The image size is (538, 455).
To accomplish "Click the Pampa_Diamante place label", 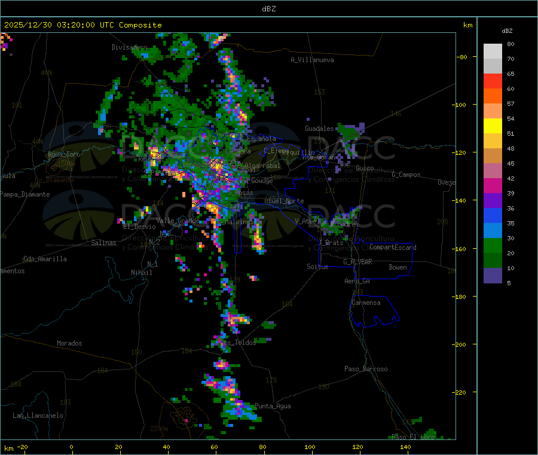I will (x=25, y=194).
